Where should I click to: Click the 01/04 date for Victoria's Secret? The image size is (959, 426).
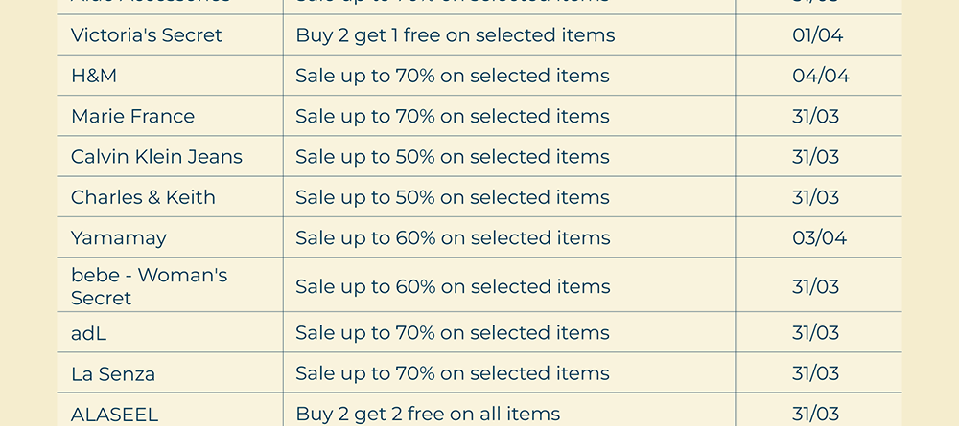tap(817, 35)
